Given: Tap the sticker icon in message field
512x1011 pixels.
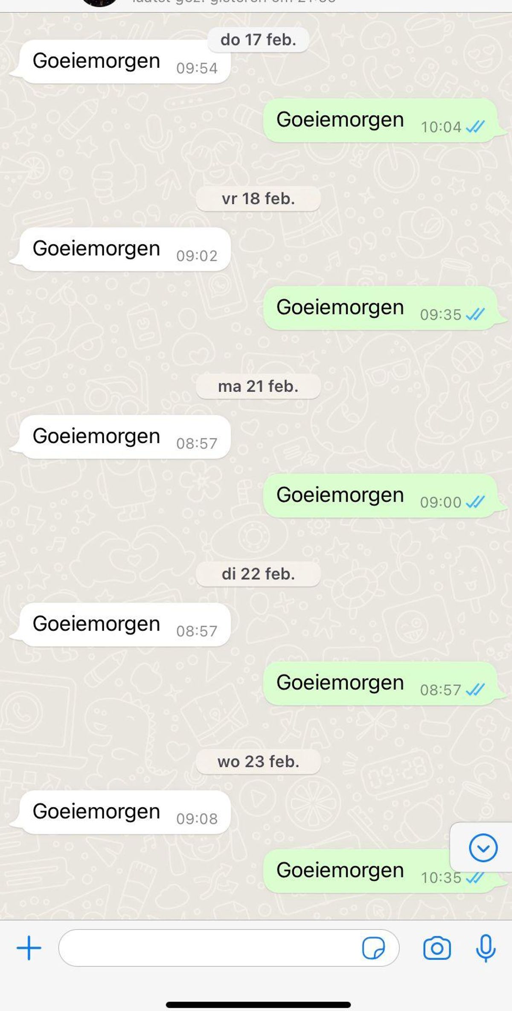Looking at the screenshot, I should pyautogui.click(x=373, y=948).
